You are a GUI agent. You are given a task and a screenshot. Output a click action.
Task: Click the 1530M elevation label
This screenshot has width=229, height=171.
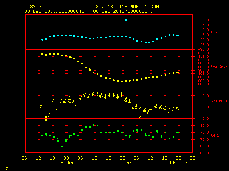(152, 7)
